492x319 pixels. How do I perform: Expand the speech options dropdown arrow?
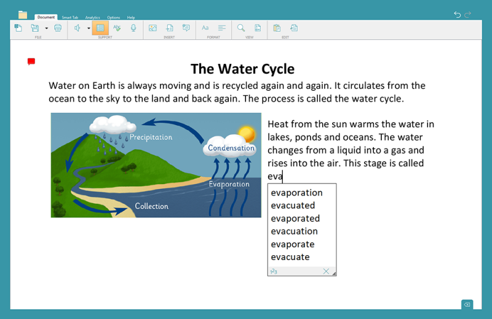[89, 28]
